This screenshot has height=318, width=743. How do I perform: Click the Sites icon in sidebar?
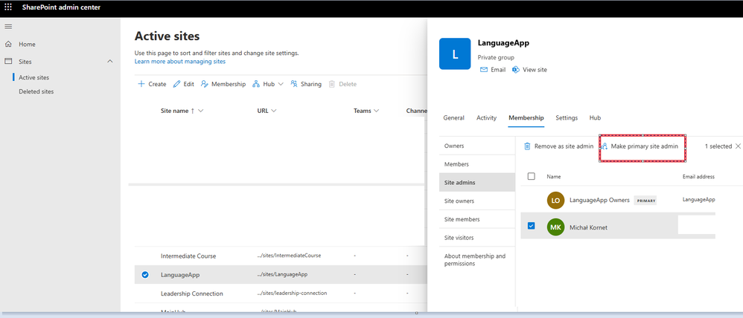(x=8, y=62)
